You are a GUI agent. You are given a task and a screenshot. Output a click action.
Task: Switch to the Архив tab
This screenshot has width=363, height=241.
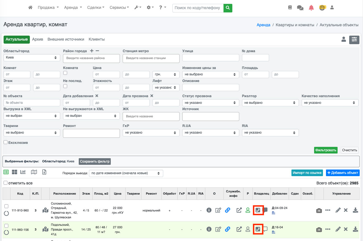(x=38, y=39)
